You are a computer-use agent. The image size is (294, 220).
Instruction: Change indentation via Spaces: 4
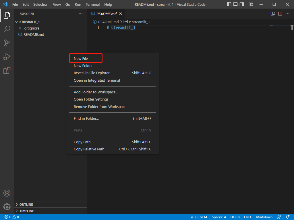click(x=218, y=217)
